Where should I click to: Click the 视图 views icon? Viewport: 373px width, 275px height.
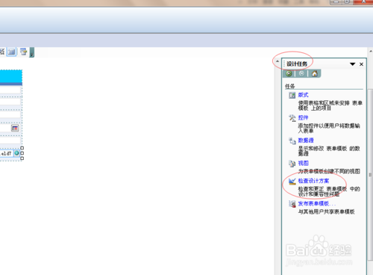292,164
